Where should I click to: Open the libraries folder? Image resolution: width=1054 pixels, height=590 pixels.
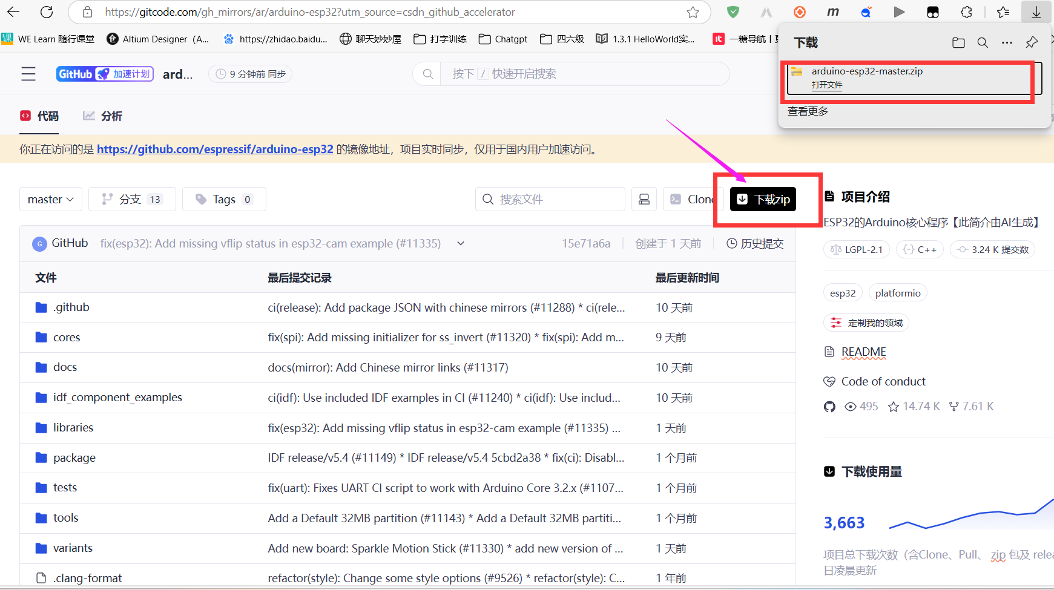tap(73, 428)
